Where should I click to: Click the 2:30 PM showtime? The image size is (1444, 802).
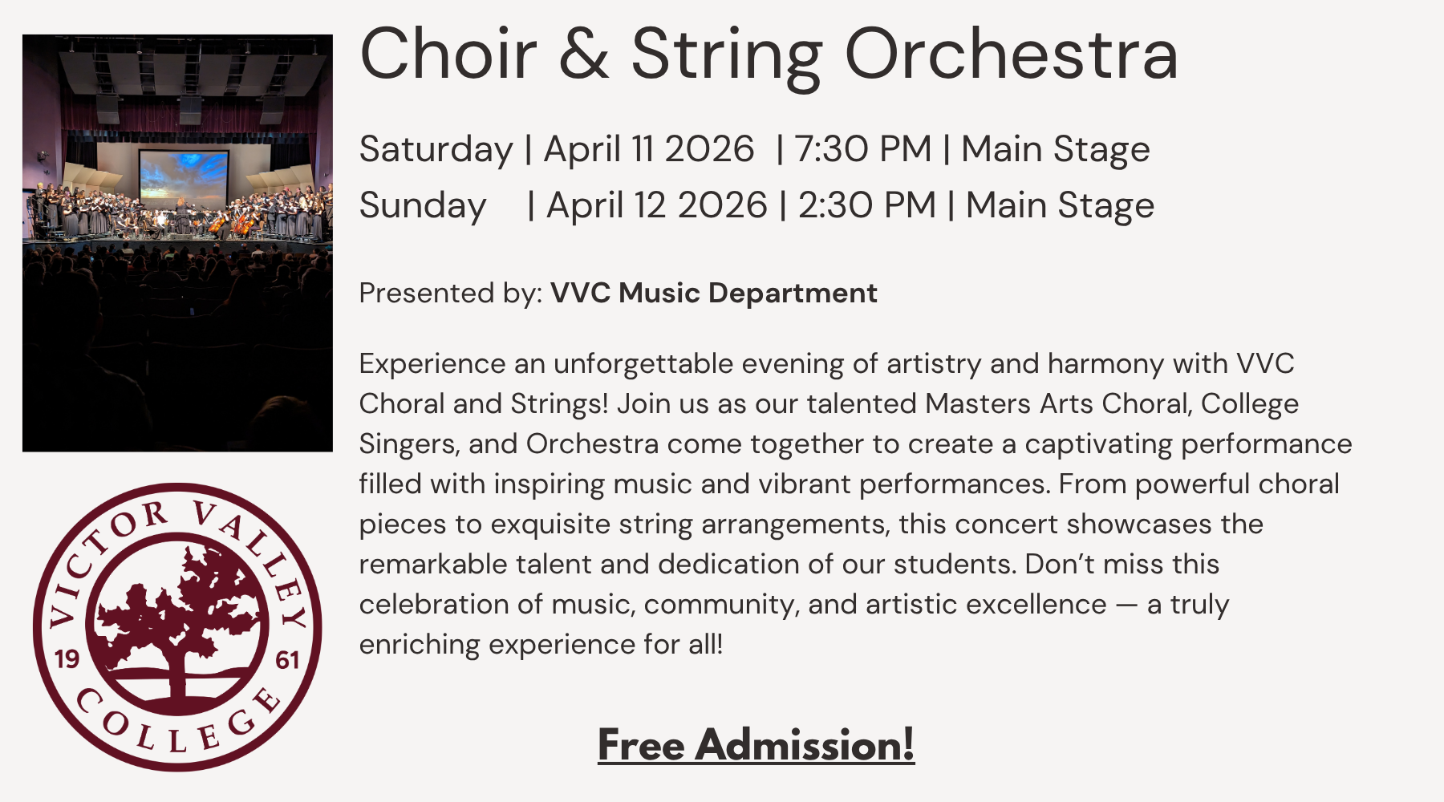(866, 205)
